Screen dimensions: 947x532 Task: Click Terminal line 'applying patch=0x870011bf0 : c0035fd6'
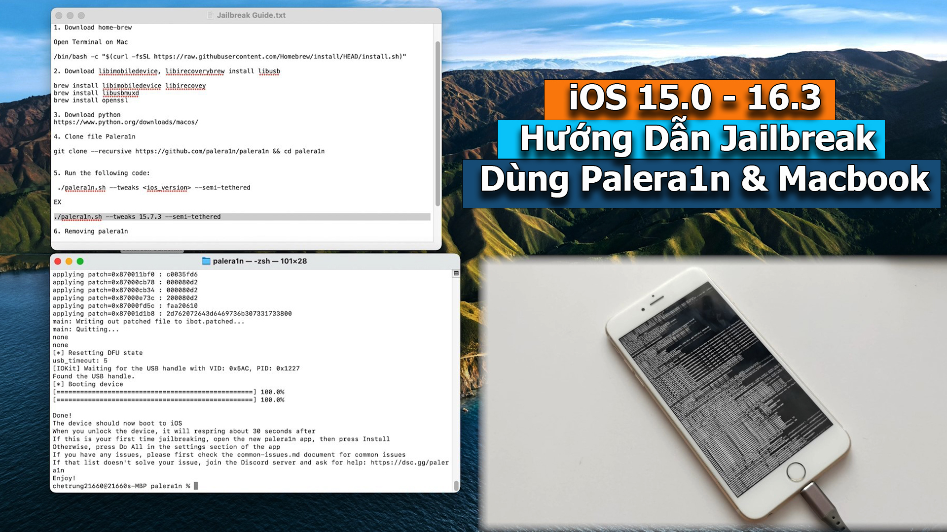coord(125,274)
